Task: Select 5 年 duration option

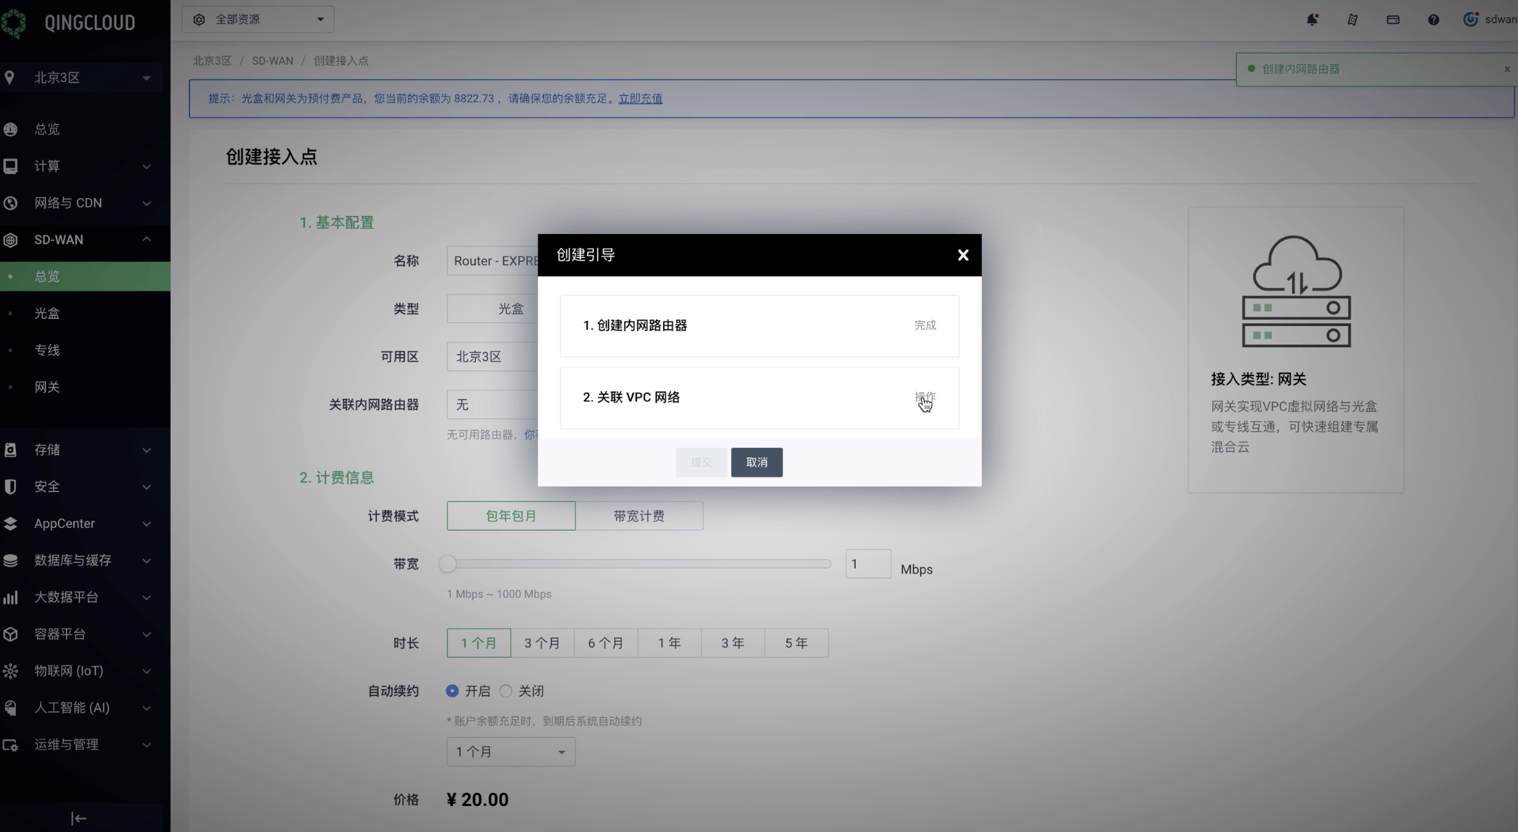Action: coord(796,643)
